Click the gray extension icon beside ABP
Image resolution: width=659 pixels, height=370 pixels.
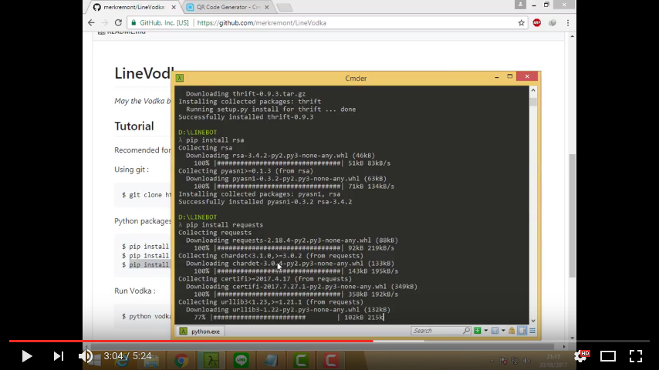[x=553, y=22]
